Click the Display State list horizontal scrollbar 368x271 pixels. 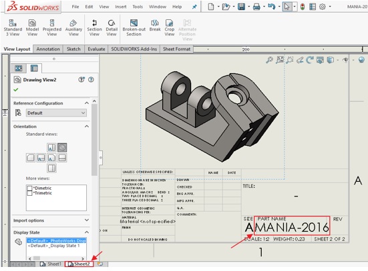click(56, 258)
